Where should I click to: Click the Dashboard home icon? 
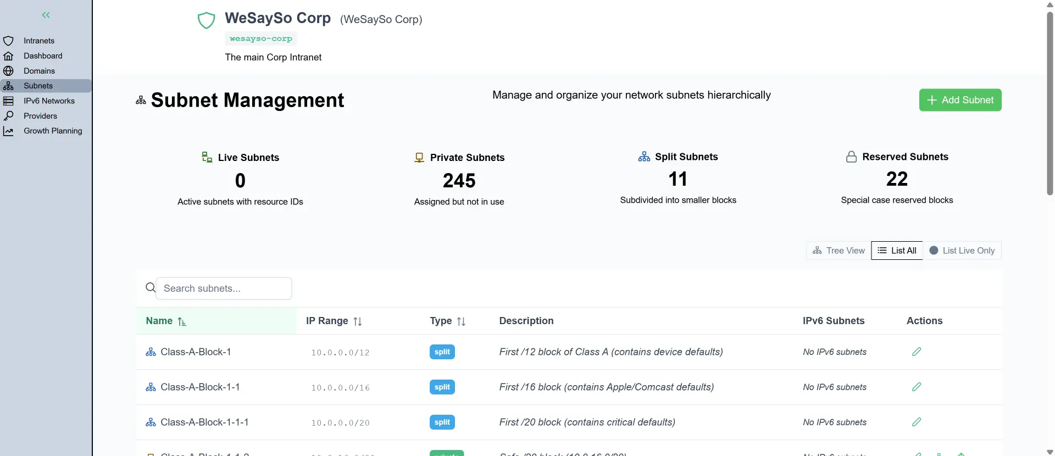(8, 56)
